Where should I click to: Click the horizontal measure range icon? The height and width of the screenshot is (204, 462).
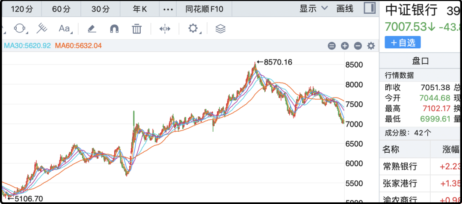[x=165, y=29]
